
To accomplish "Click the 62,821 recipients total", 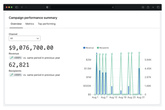I will pyautogui.click(x=19, y=65).
